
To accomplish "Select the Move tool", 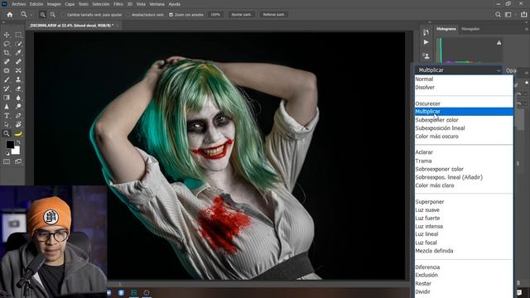I will 7,35.
